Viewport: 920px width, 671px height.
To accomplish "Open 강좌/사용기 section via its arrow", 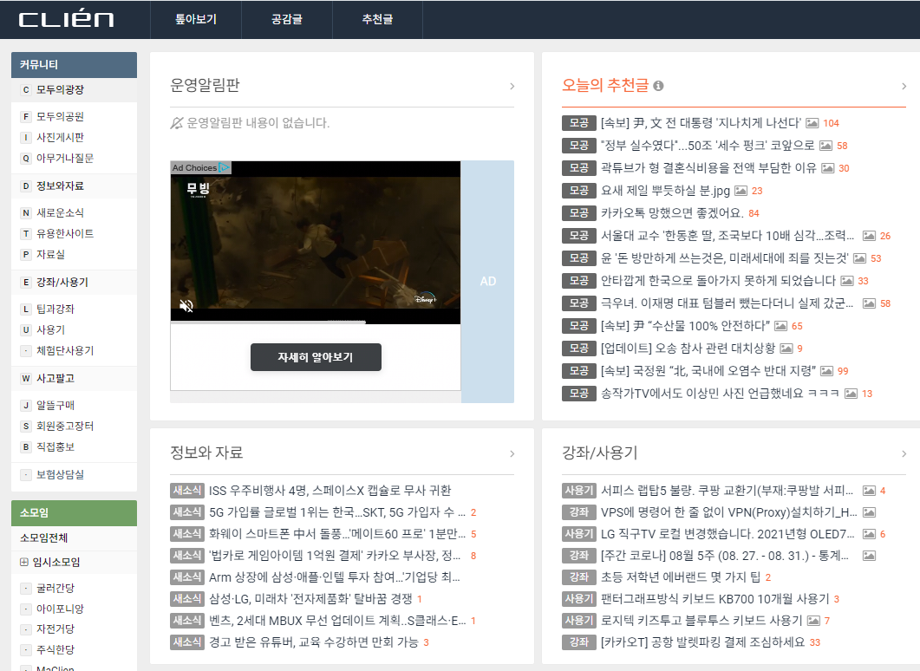I will tap(904, 453).
